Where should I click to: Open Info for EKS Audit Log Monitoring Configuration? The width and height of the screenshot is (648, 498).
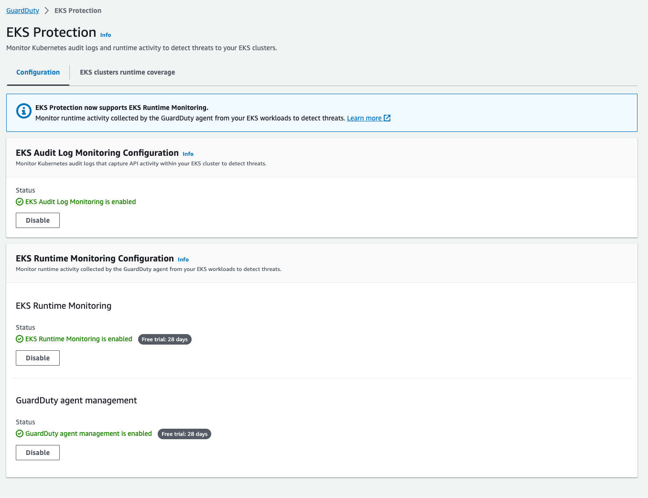click(188, 154)
